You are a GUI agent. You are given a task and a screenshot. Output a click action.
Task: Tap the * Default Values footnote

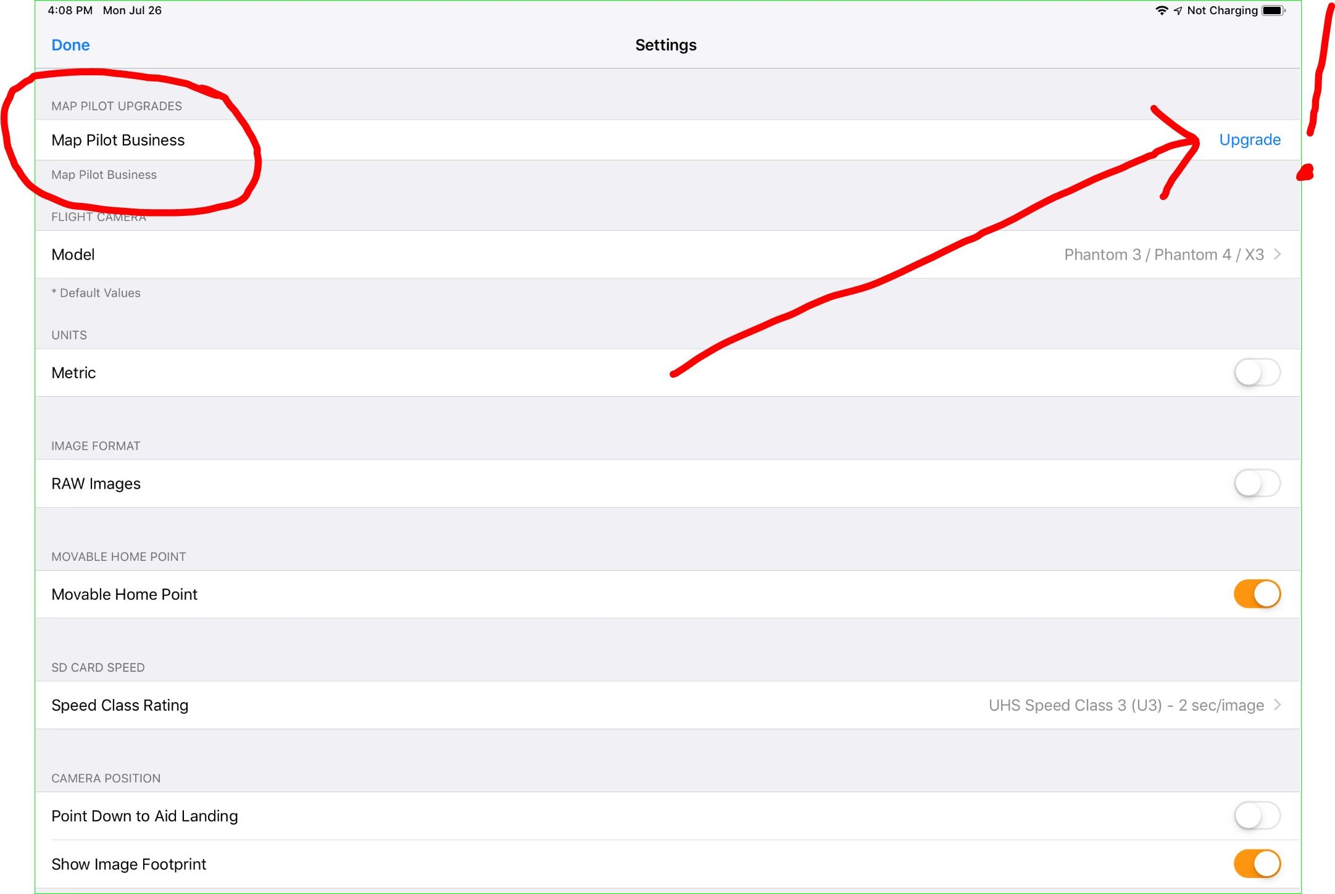(x=96, y=293)
